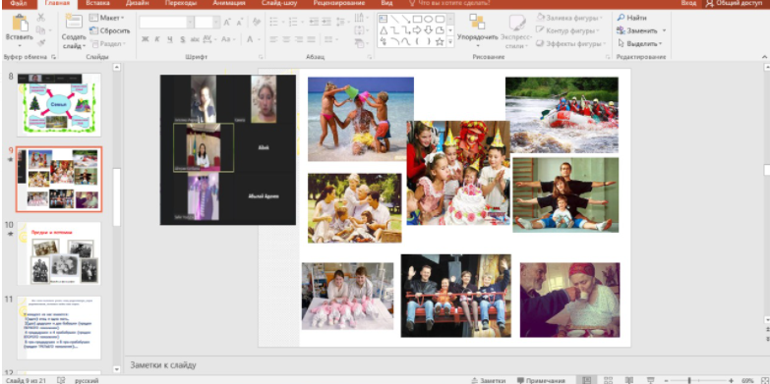Viewport: 770px width, 384px height.
Task: Increase font size with the larger A icon
Action: 227,23
